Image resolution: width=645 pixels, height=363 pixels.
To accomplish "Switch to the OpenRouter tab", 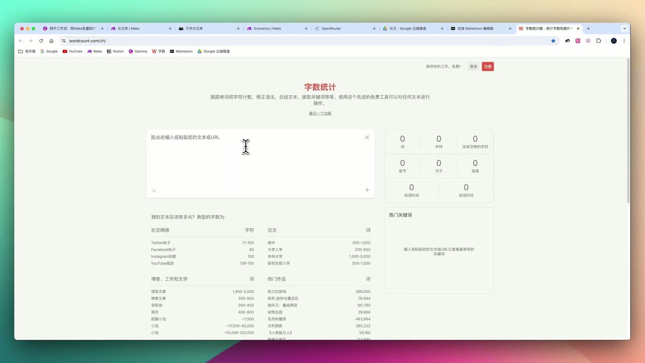I will tap(330, 28).
